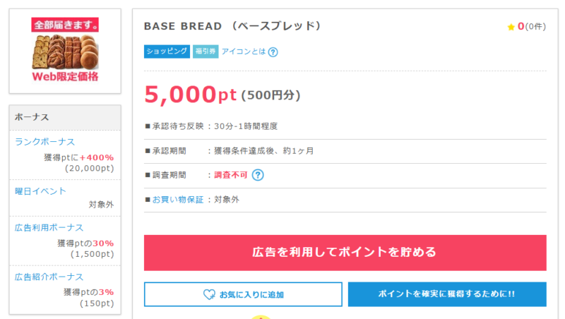Add to favorites with お気に入りに追加

[x=243, y=294]
